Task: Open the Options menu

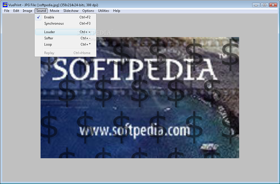Action: pos(88,11)
